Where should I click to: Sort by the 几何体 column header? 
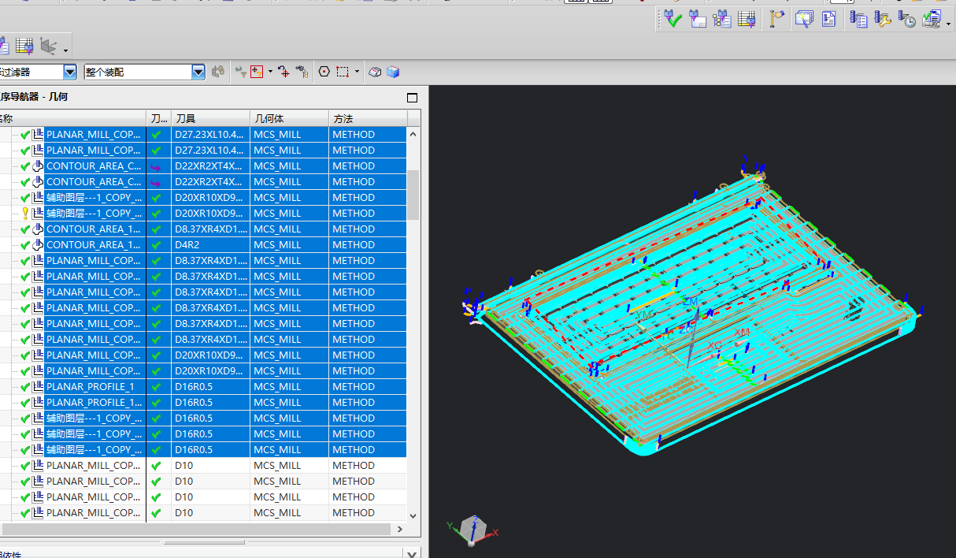289,118
